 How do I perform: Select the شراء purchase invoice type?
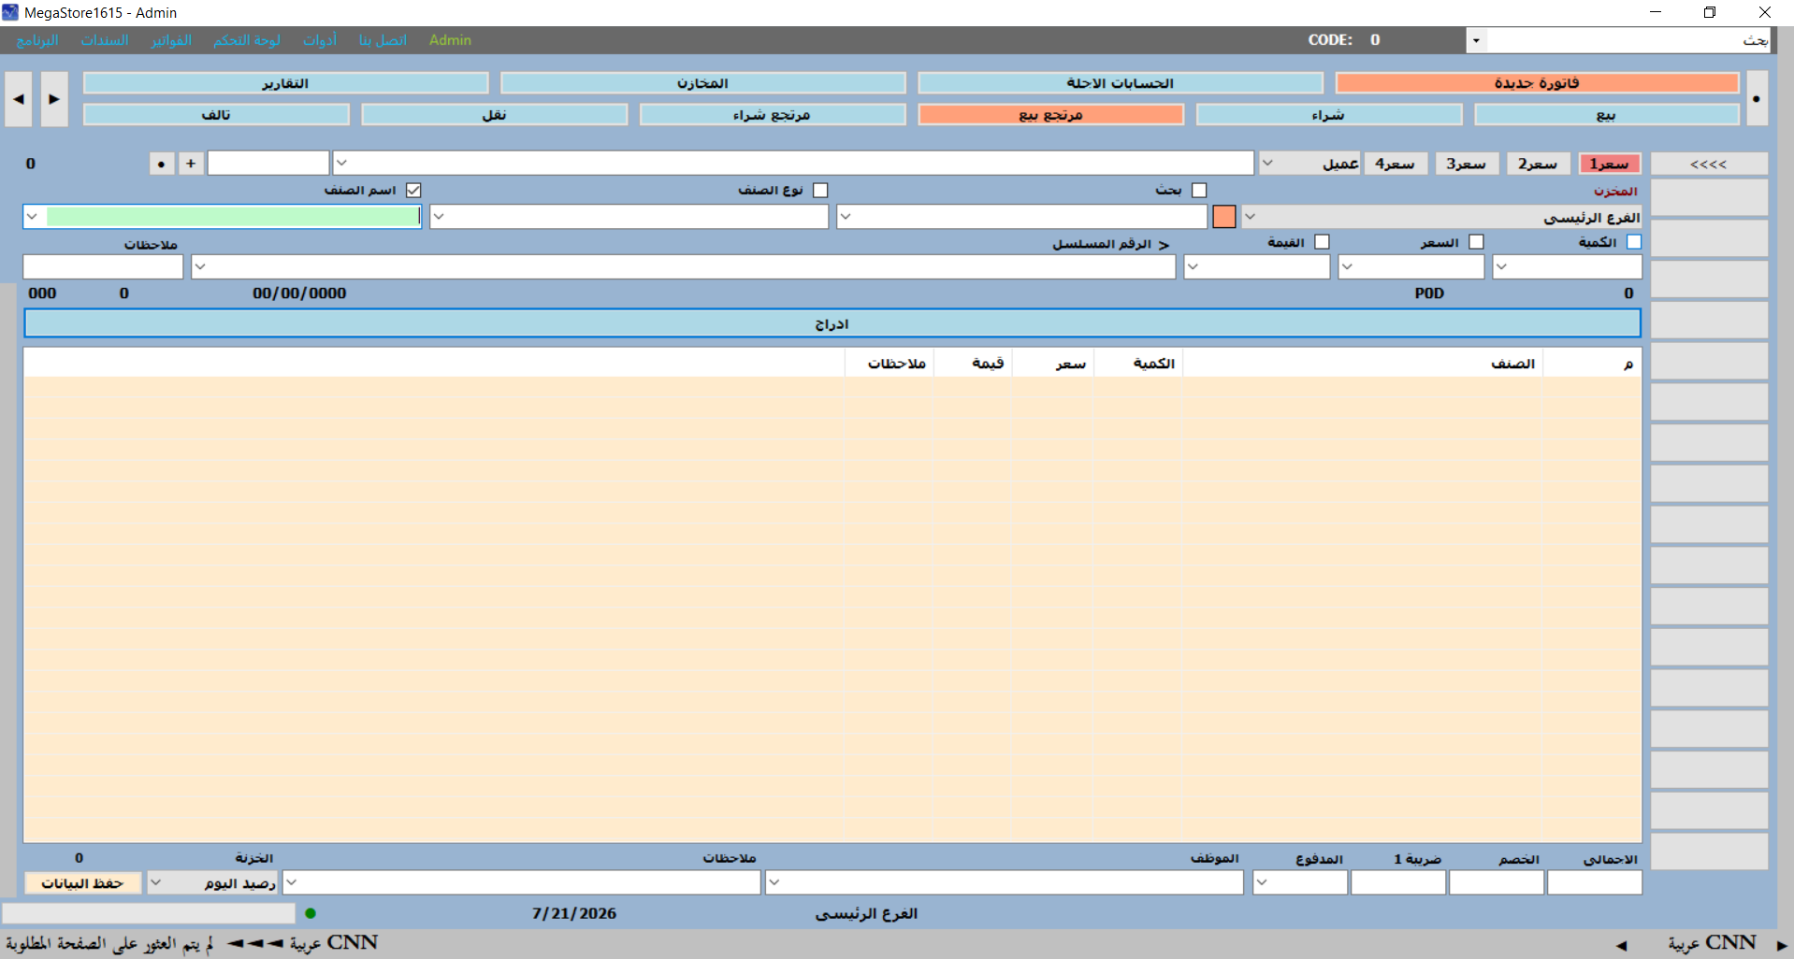click(x=1329, y=115)
